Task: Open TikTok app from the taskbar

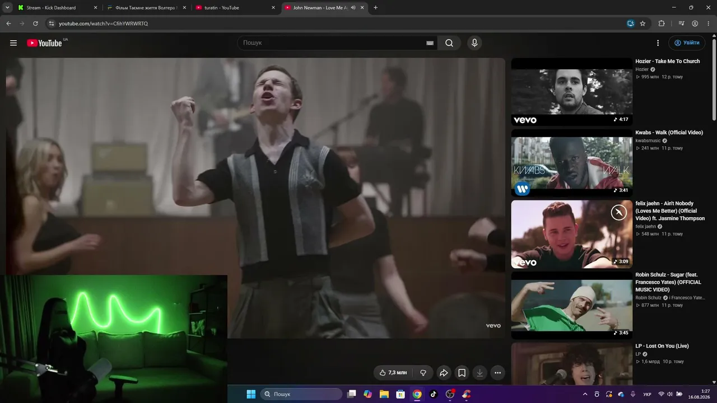Action: coord(433,394)
